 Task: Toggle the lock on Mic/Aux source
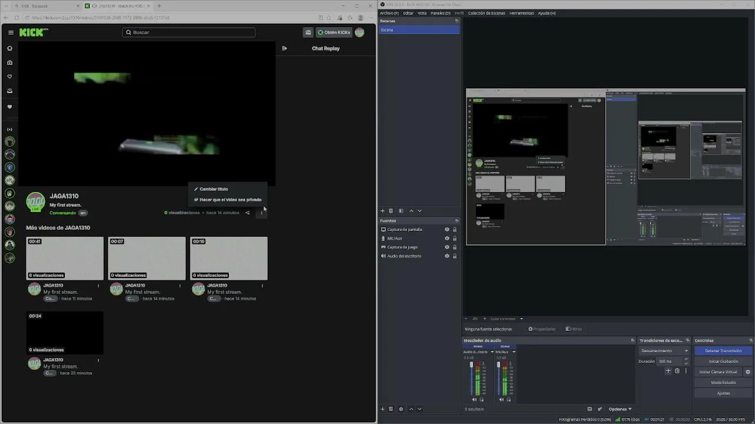454,238
